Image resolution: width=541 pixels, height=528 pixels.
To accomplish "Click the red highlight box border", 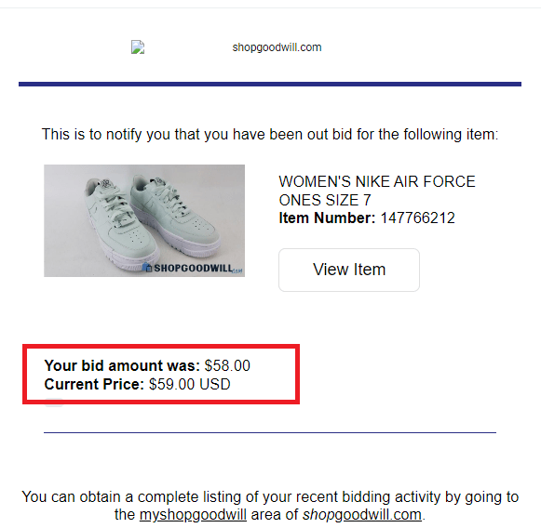I will click(161, 346).
